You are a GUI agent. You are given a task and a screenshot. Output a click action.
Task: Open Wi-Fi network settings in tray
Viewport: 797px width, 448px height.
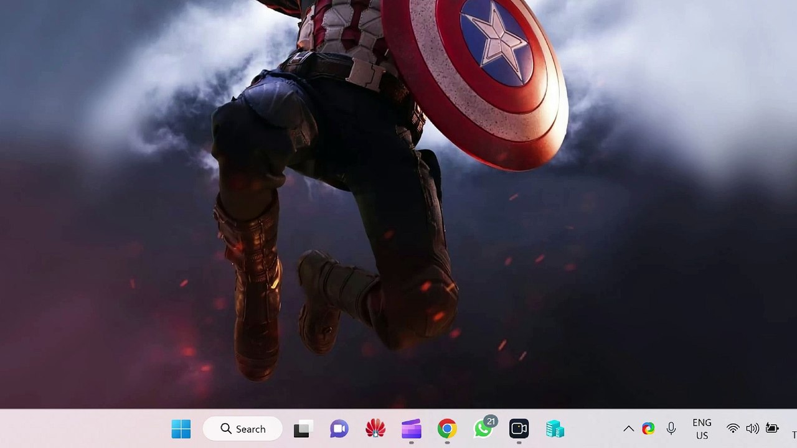[x=733, y=429]
